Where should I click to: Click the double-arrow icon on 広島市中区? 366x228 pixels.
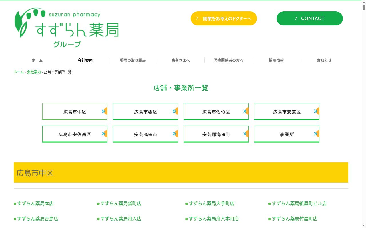coord(104,111)
